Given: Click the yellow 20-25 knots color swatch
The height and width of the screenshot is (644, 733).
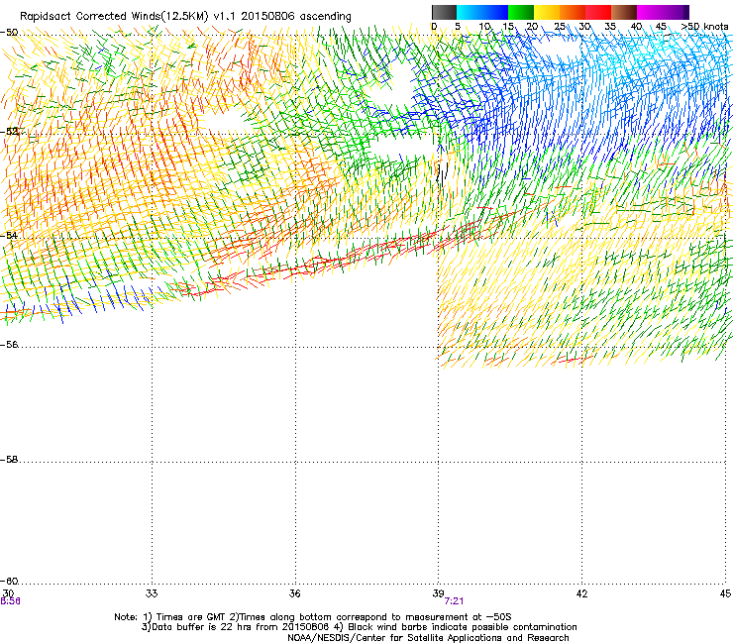Looking at the screenshot, I should [547, 12].
